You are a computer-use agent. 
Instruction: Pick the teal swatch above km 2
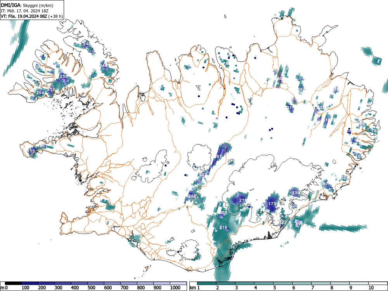[226, 283]
